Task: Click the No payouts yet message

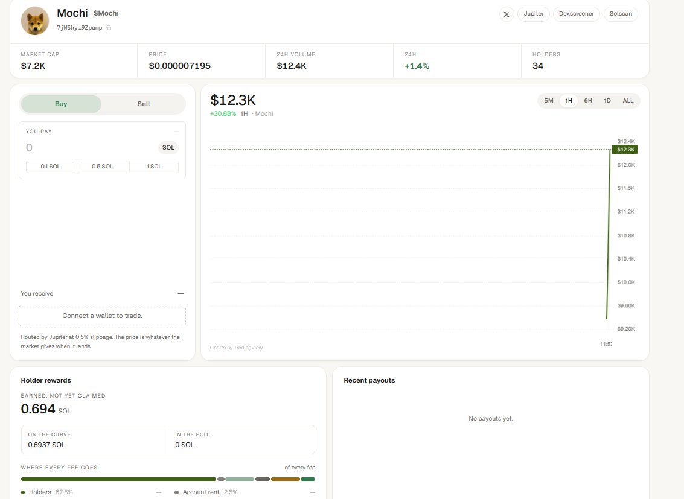Action: [x=491, y=418]
